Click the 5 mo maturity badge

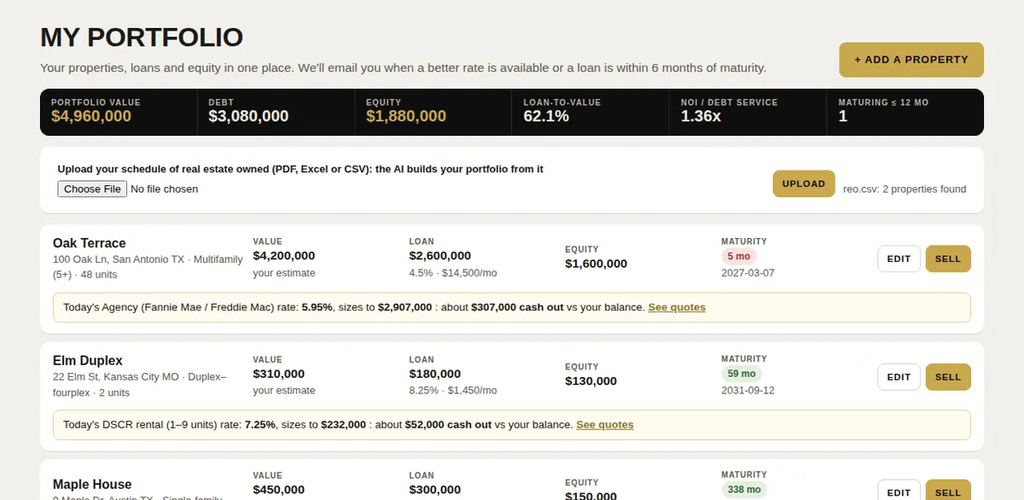pos(739,256)
